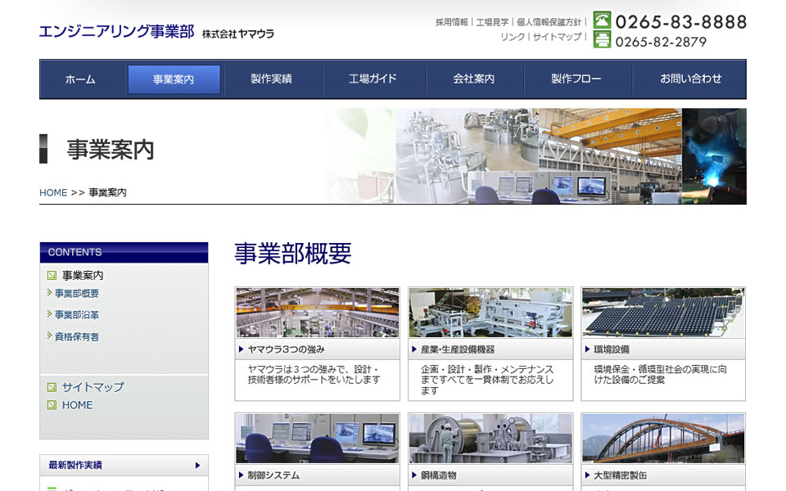This screenshot has height=491, width=786.
Task: Click the triangle marker before 大型精密製缶
Action: 587,475
